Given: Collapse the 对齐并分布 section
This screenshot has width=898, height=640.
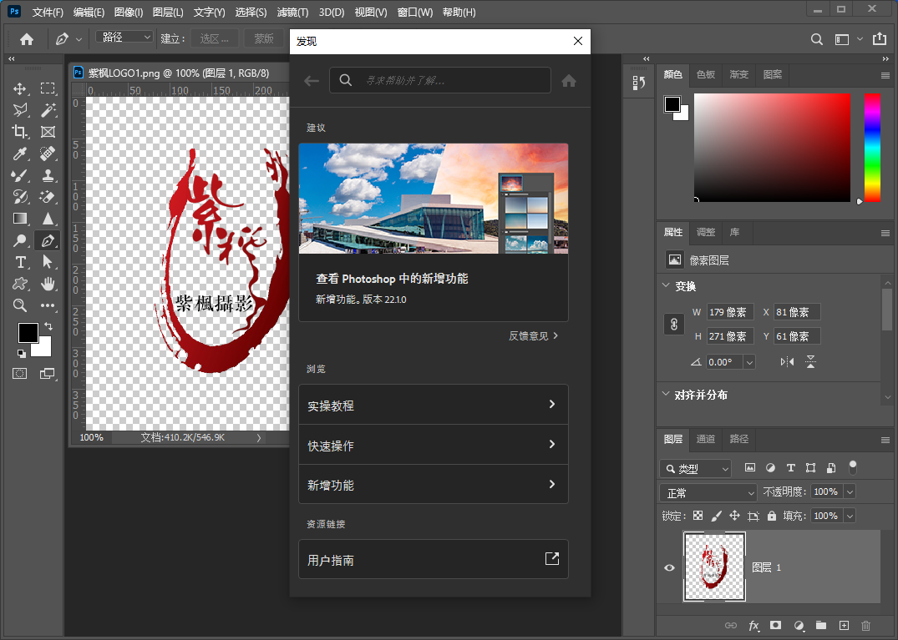Looking at the screenshot, I should (x=666, y=394).
